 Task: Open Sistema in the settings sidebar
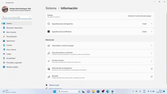(17, 23)
